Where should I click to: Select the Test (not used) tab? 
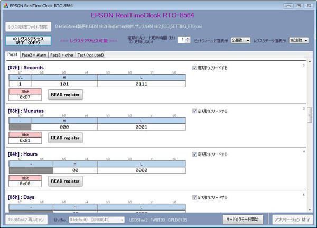point(90,55)
